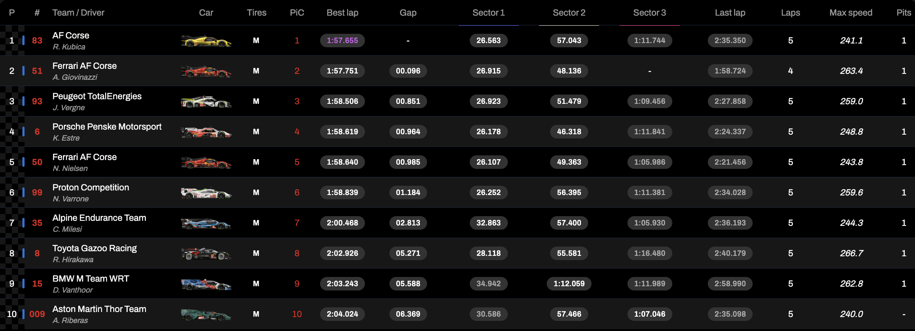This screenshot has width=915, height=331.
Task: Click the Porsche Penske #6 car image
Action: click(x=206, y=132)
